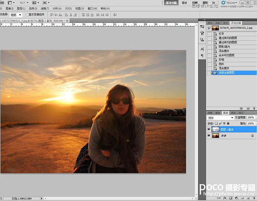
Task: Open the Paragraph panel icon
Action: [202, 56]
